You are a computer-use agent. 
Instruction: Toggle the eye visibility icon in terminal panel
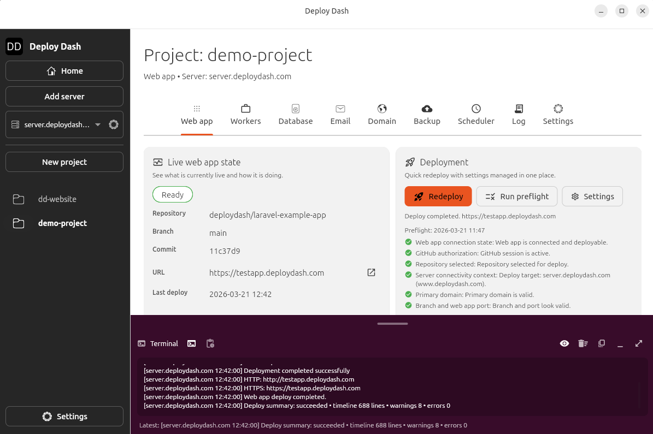(564, 343)
